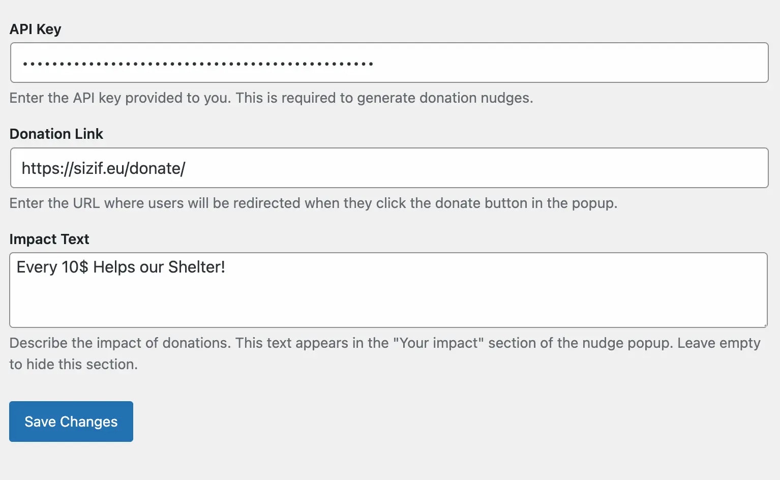The image size is (780, 480).
Task: Click the Impact Text label
Action: pos(49,238)
